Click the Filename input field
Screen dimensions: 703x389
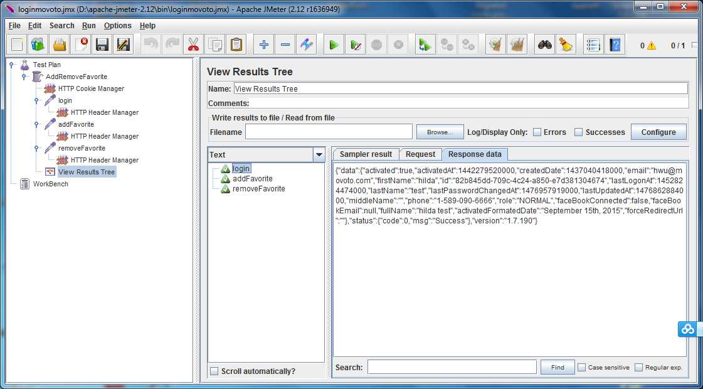329,132
